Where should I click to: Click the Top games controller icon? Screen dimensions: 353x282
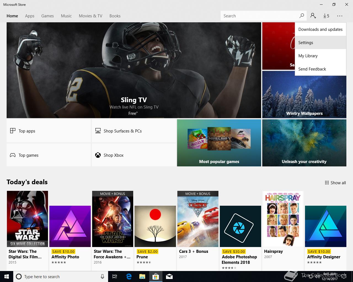[x=13, y=155]
